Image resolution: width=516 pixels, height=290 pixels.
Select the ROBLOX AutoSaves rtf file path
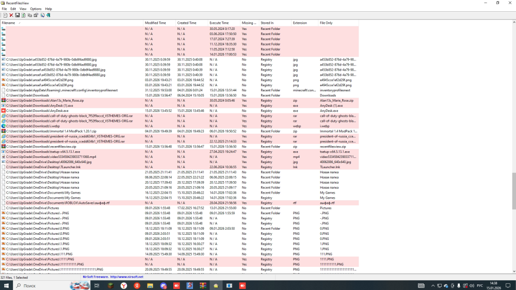(58, 203)
